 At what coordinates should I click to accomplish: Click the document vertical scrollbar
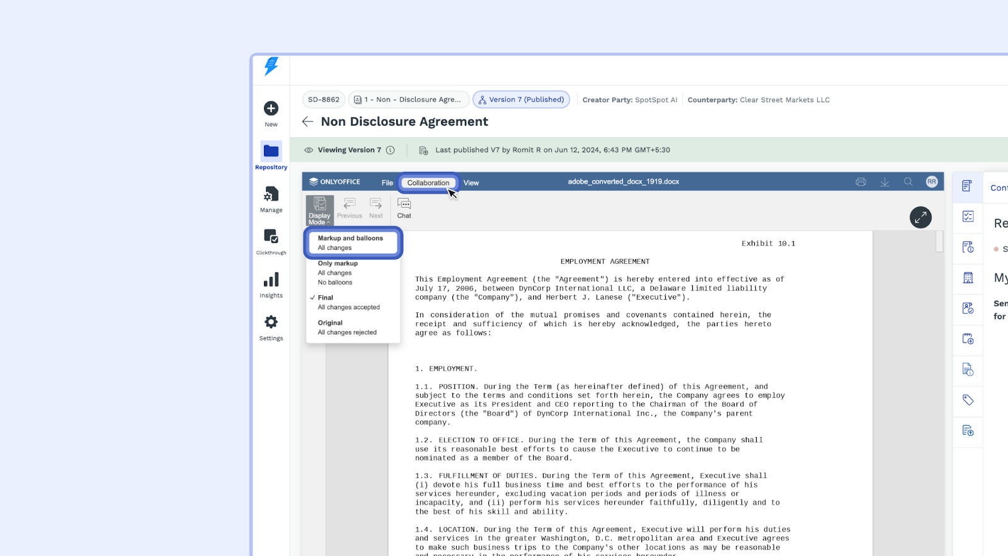(x=939, y=241)
